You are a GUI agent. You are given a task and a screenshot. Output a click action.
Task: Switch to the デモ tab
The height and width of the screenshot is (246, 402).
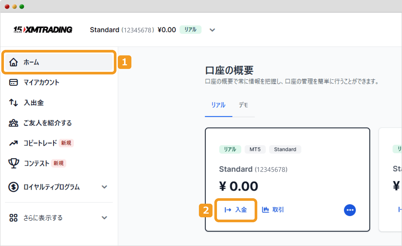pos(244,105)
